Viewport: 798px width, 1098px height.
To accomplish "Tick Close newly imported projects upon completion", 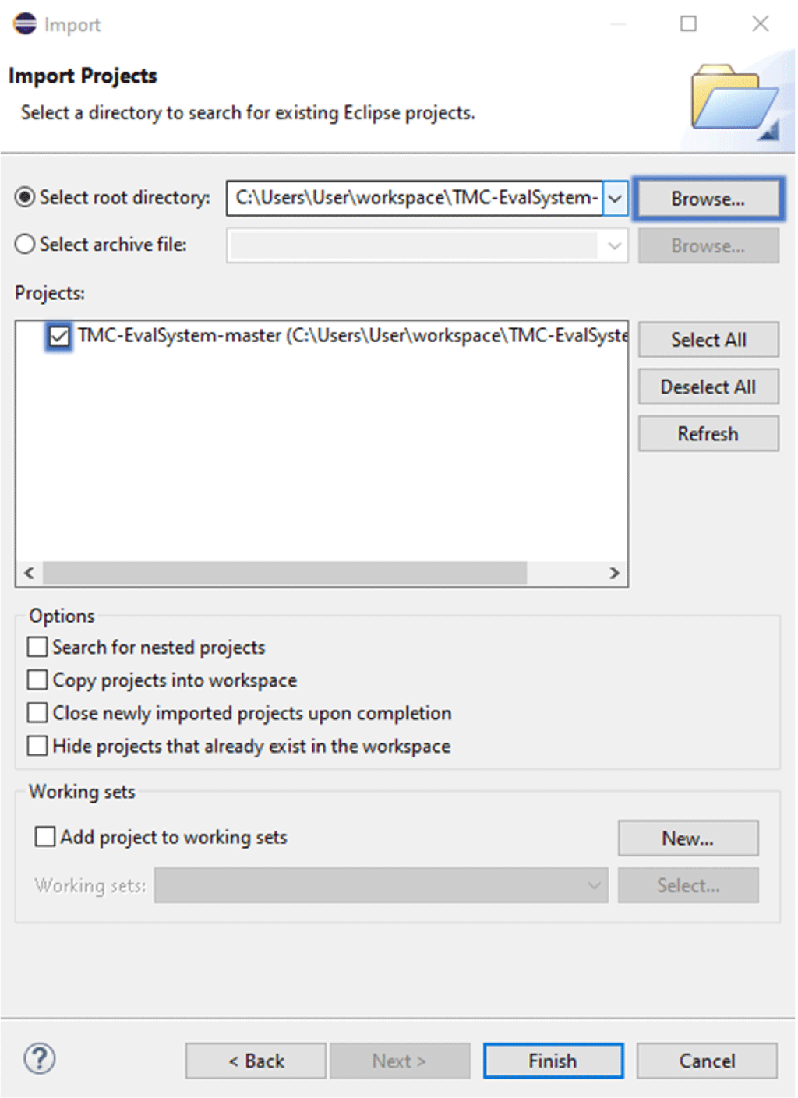I will coord(37,712).
